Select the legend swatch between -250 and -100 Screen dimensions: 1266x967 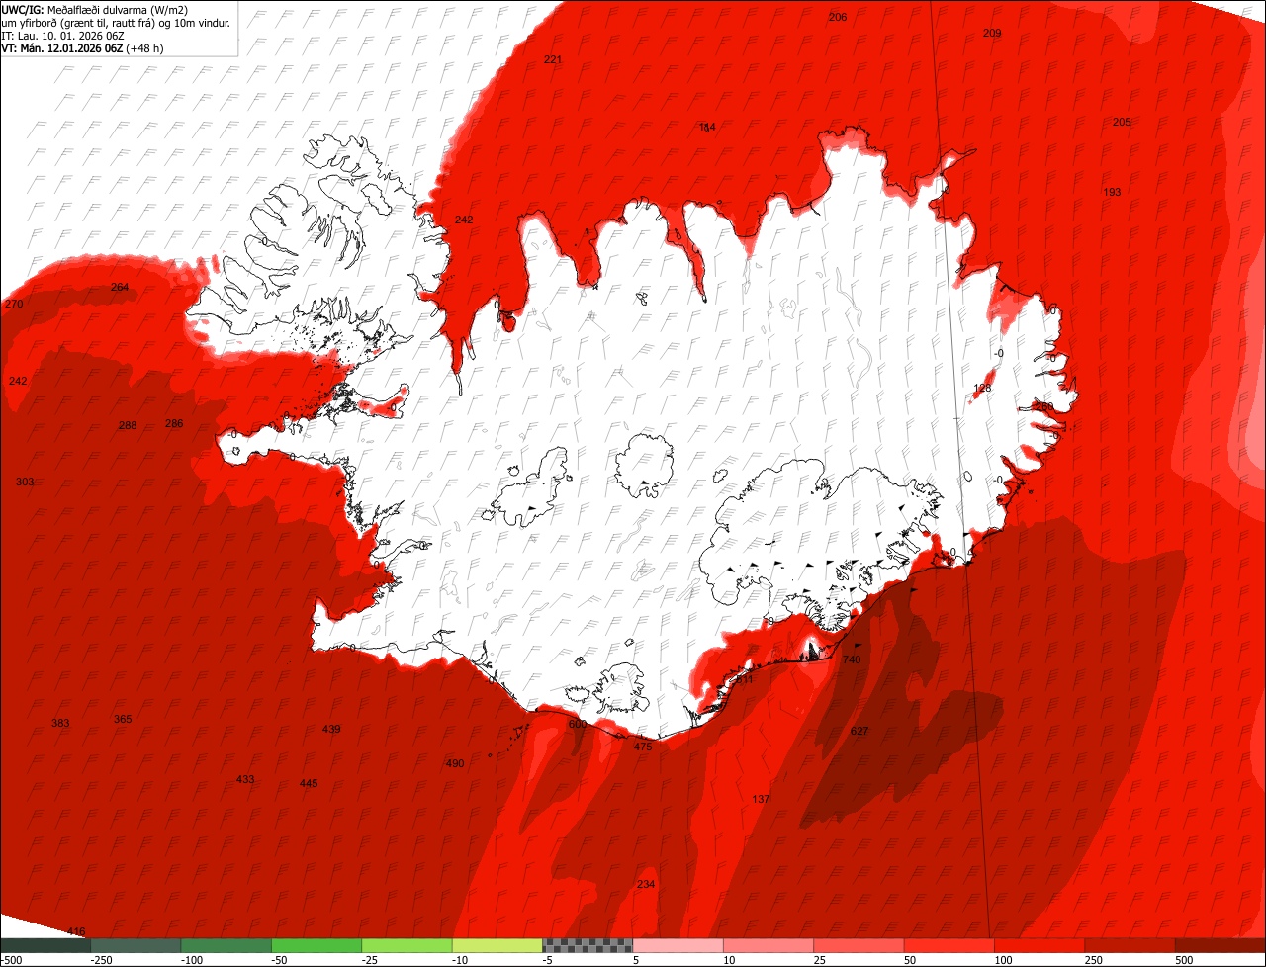(136, 945)
